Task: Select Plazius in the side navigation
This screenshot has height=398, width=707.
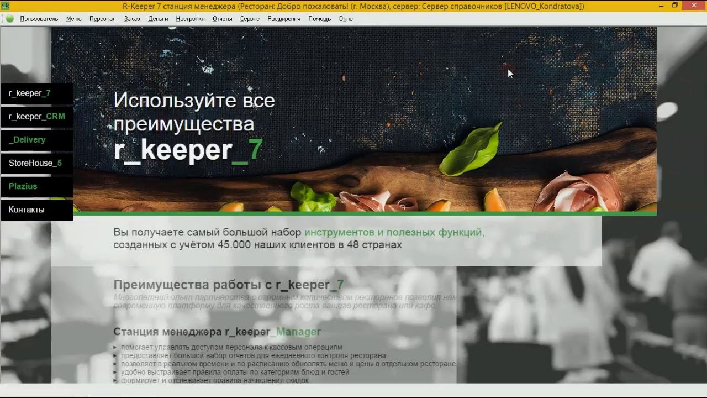Action: 37,186
